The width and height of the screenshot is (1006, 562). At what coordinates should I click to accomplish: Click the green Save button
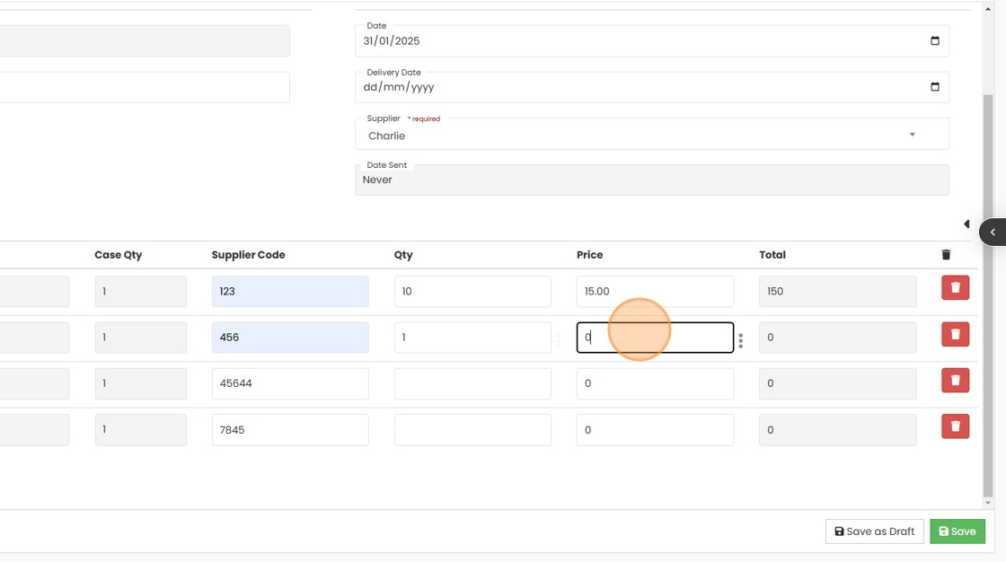[957, 531]
